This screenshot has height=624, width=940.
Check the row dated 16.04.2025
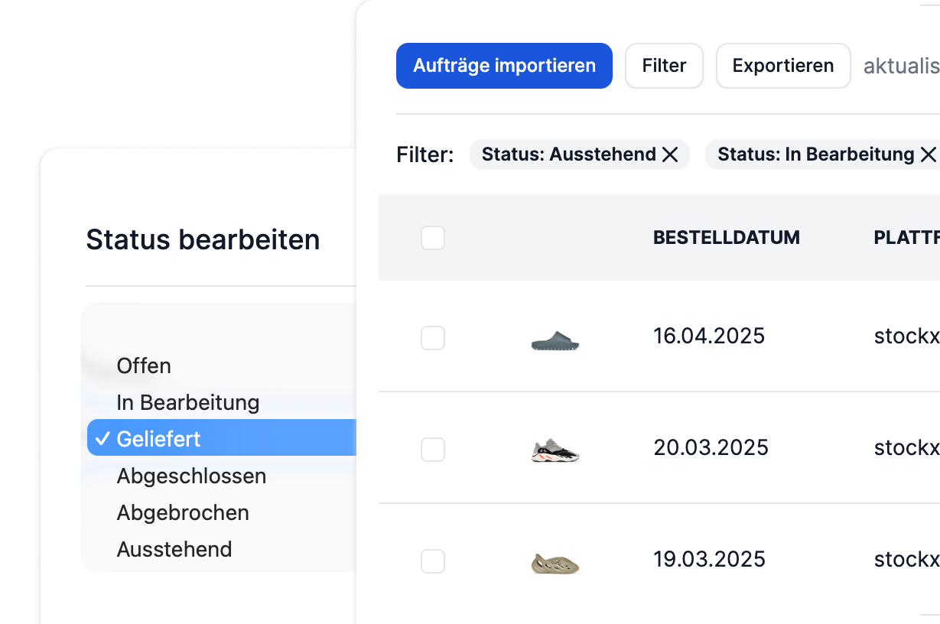[433, 338]
